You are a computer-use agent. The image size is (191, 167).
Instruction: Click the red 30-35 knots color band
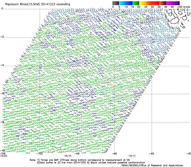156,3
